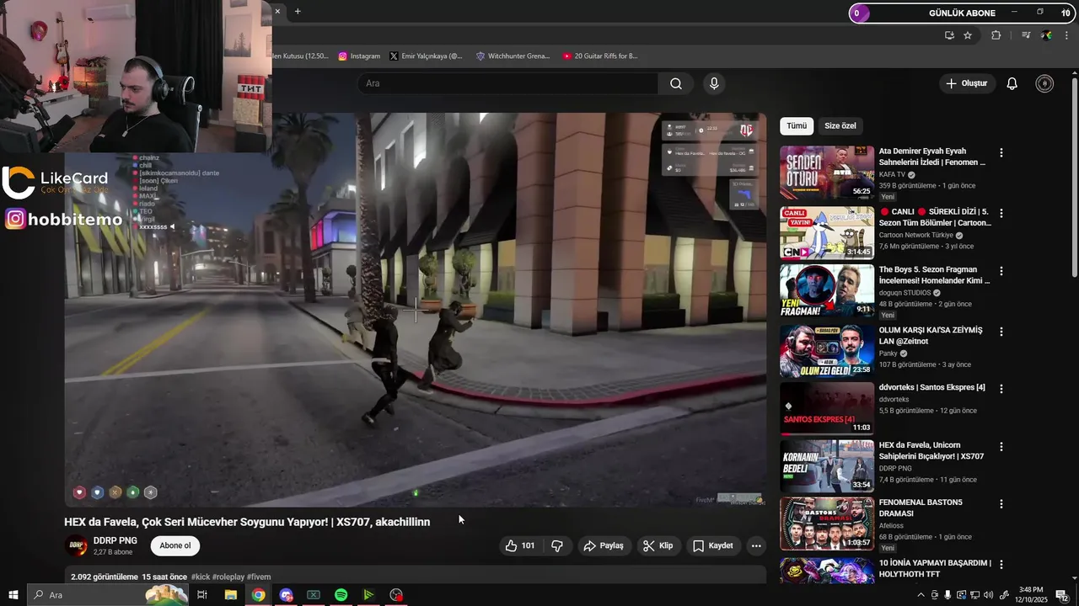Click video title HEX da Favela
1079x606 pixels.
pos(247,522)
